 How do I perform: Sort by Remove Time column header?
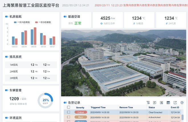pos(126,107)
